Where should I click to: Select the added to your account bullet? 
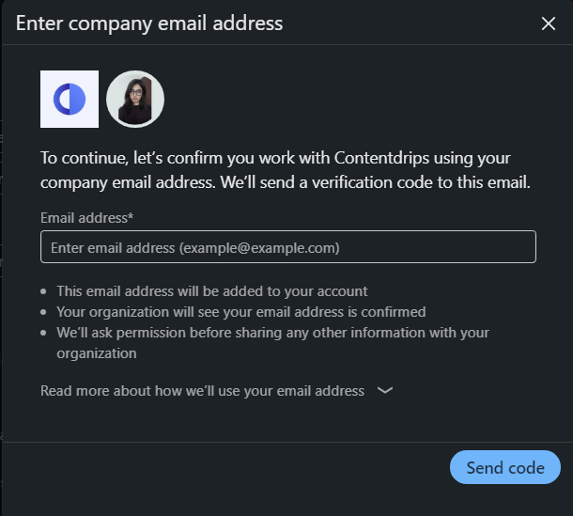[212, 291]
